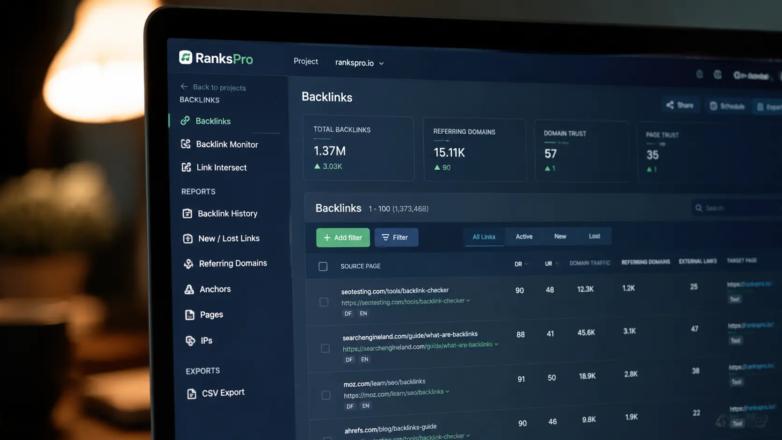The image size is (782, 440).
Task: Select the Link Intersect sidebar icon
Action: coord(186,167)
